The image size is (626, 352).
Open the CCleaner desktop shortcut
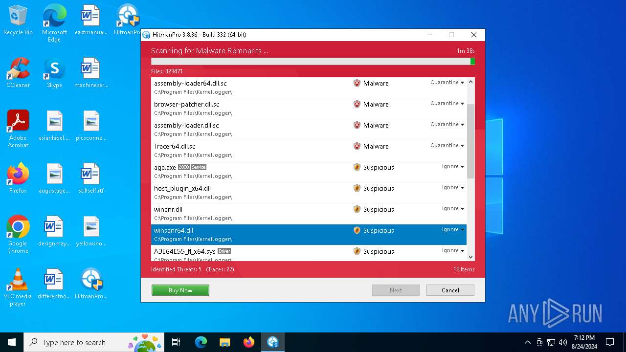coord(18,73)
